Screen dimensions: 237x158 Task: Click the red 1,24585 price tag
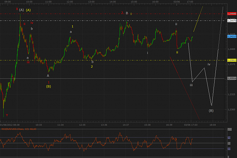pos(232,14)
